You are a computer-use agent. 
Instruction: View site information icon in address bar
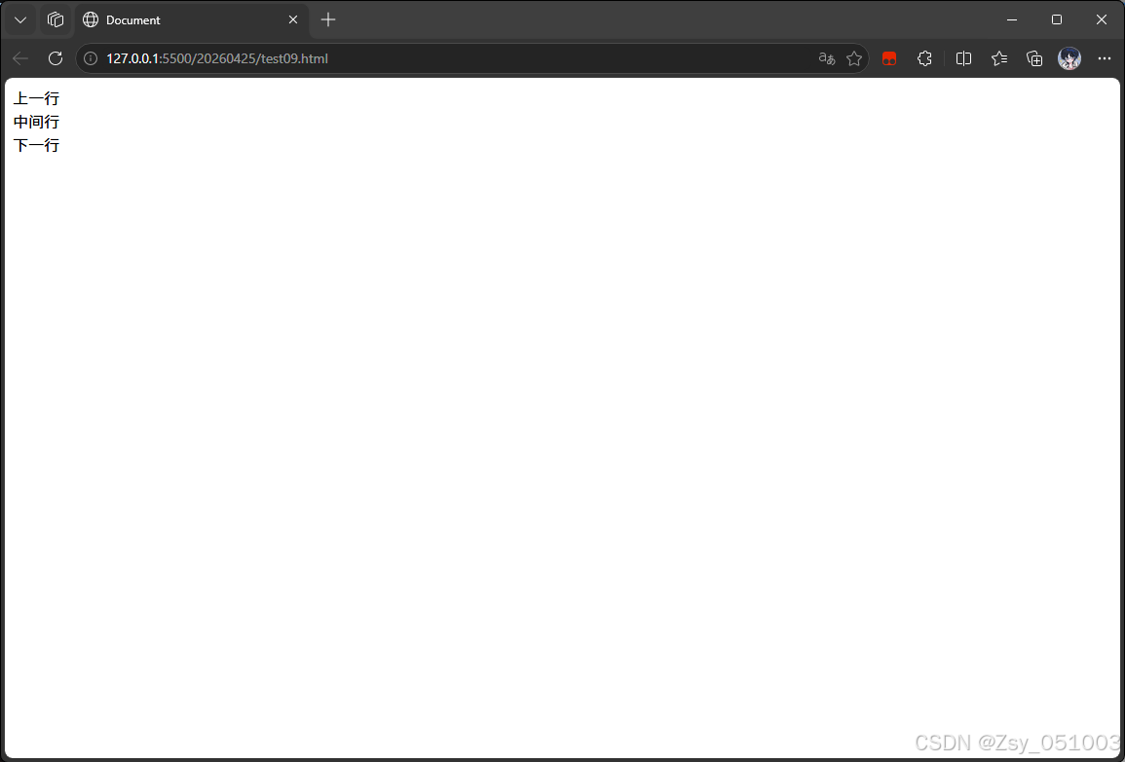click(91, 58)
